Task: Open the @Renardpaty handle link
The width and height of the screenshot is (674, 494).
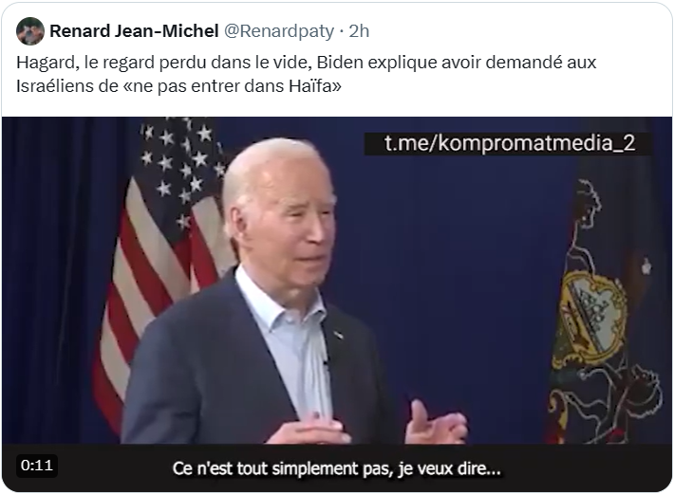Action: tap(279, 31)
